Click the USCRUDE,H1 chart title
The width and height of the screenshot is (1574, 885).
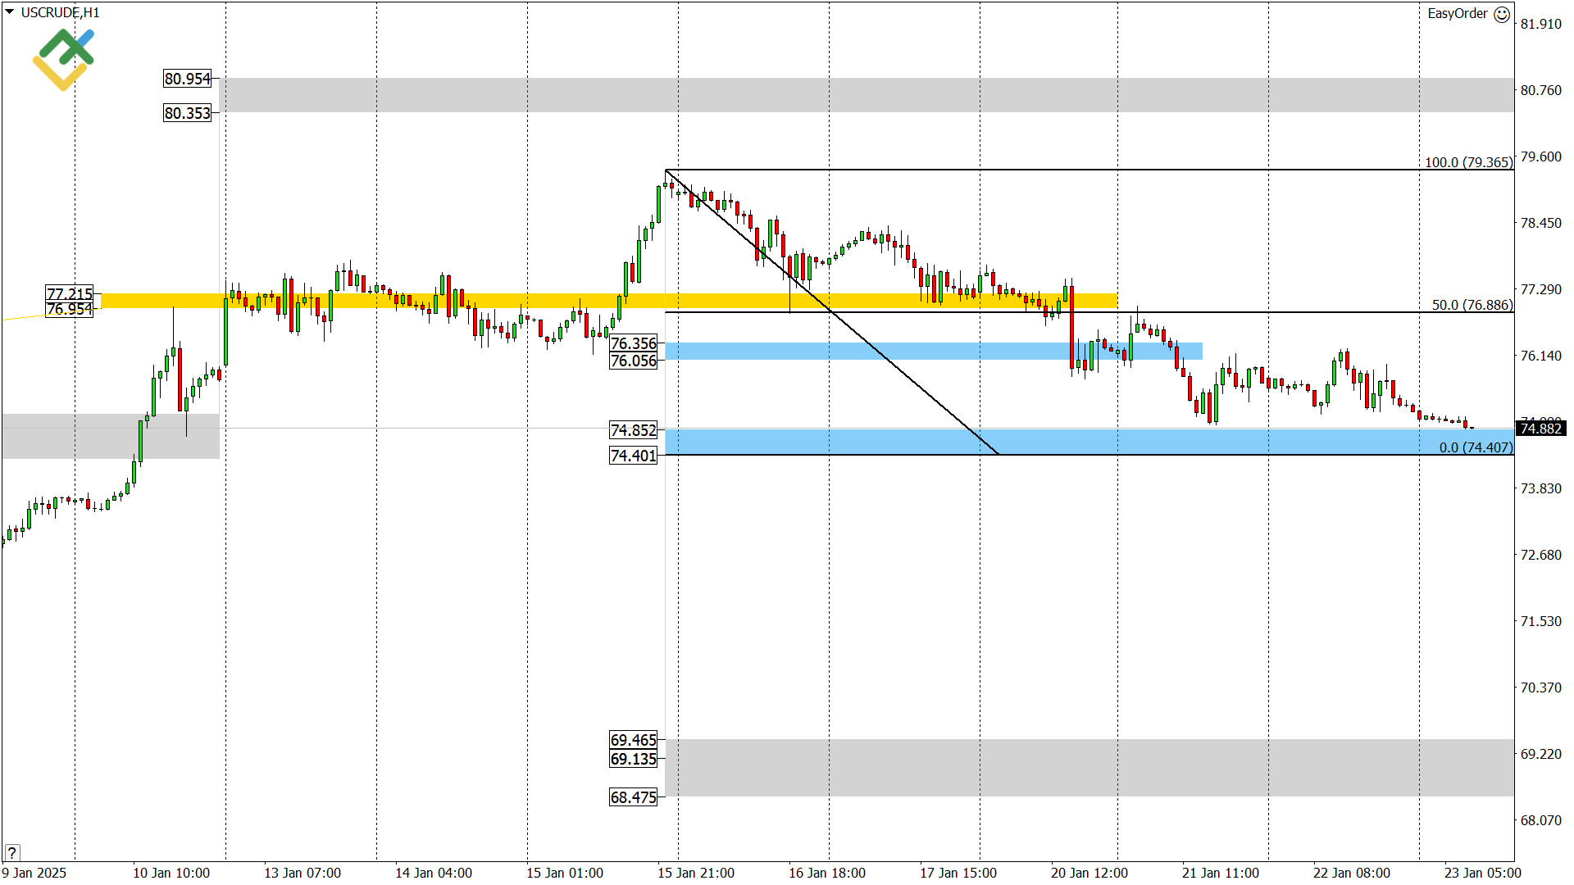60,12
